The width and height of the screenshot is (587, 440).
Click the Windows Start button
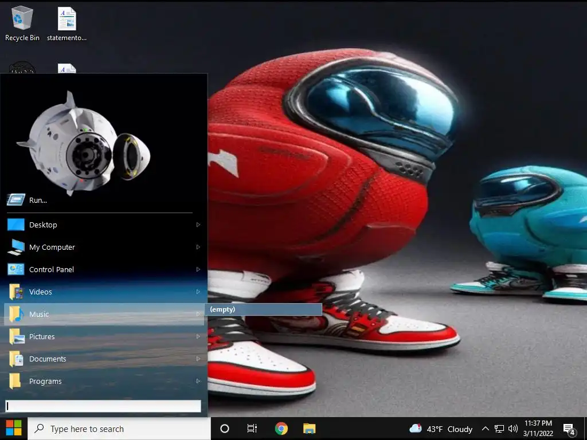point(14,429)
